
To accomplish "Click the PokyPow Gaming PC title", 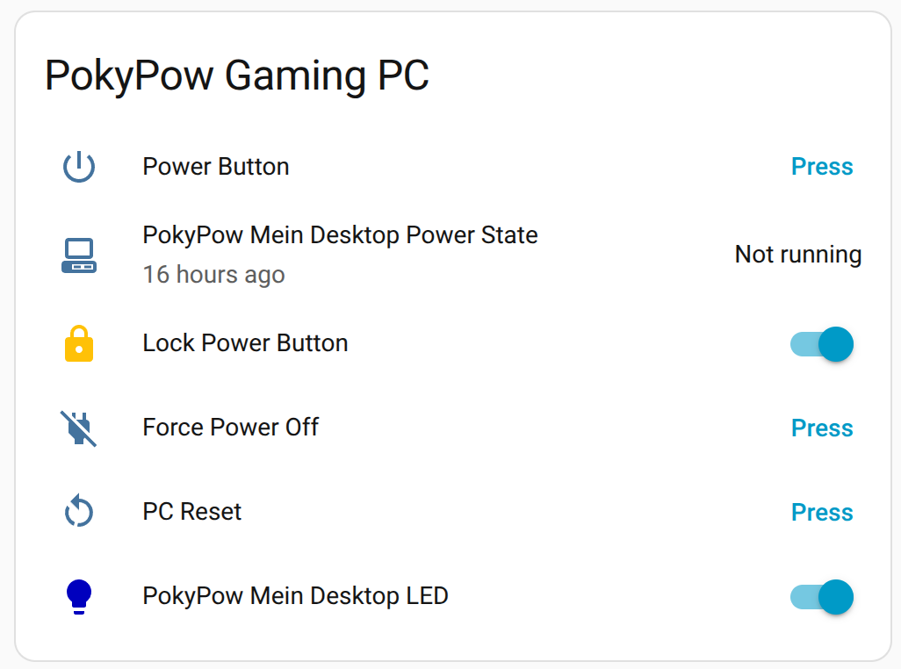I will pyautogui.click(x=237, y=76).
